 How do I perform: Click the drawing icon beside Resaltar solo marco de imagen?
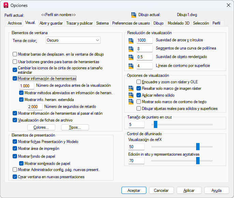pyautogui.click(x=131, y=88)
